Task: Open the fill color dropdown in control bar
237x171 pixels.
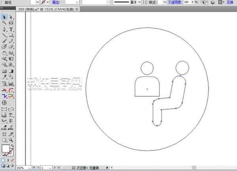Action: [38, 2]
